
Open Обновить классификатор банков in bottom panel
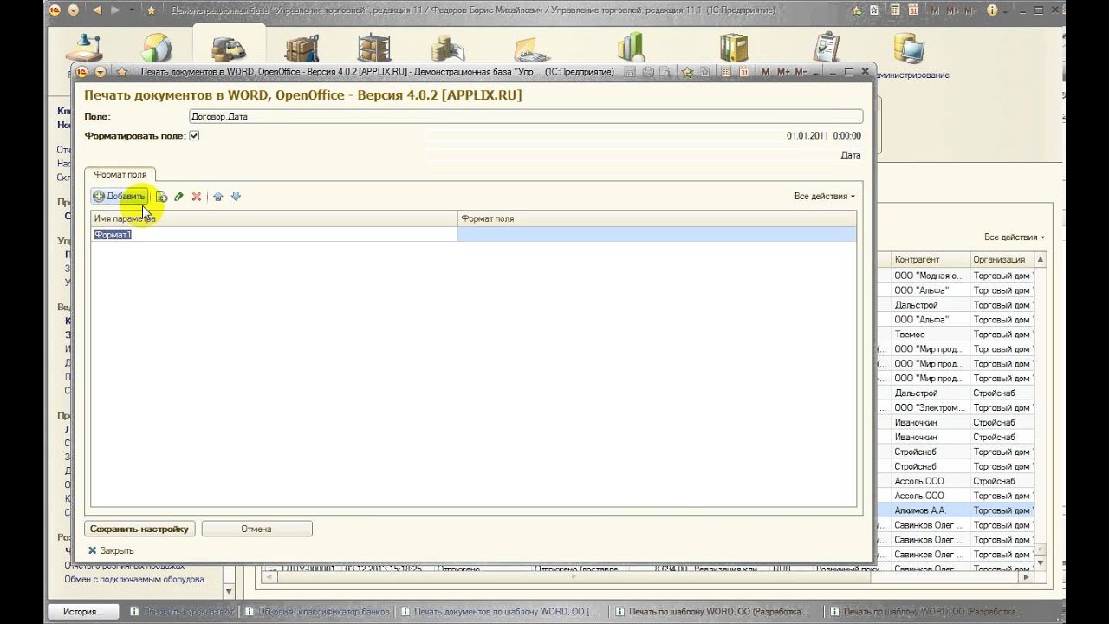pyautogui.click(x=317, y=612)
